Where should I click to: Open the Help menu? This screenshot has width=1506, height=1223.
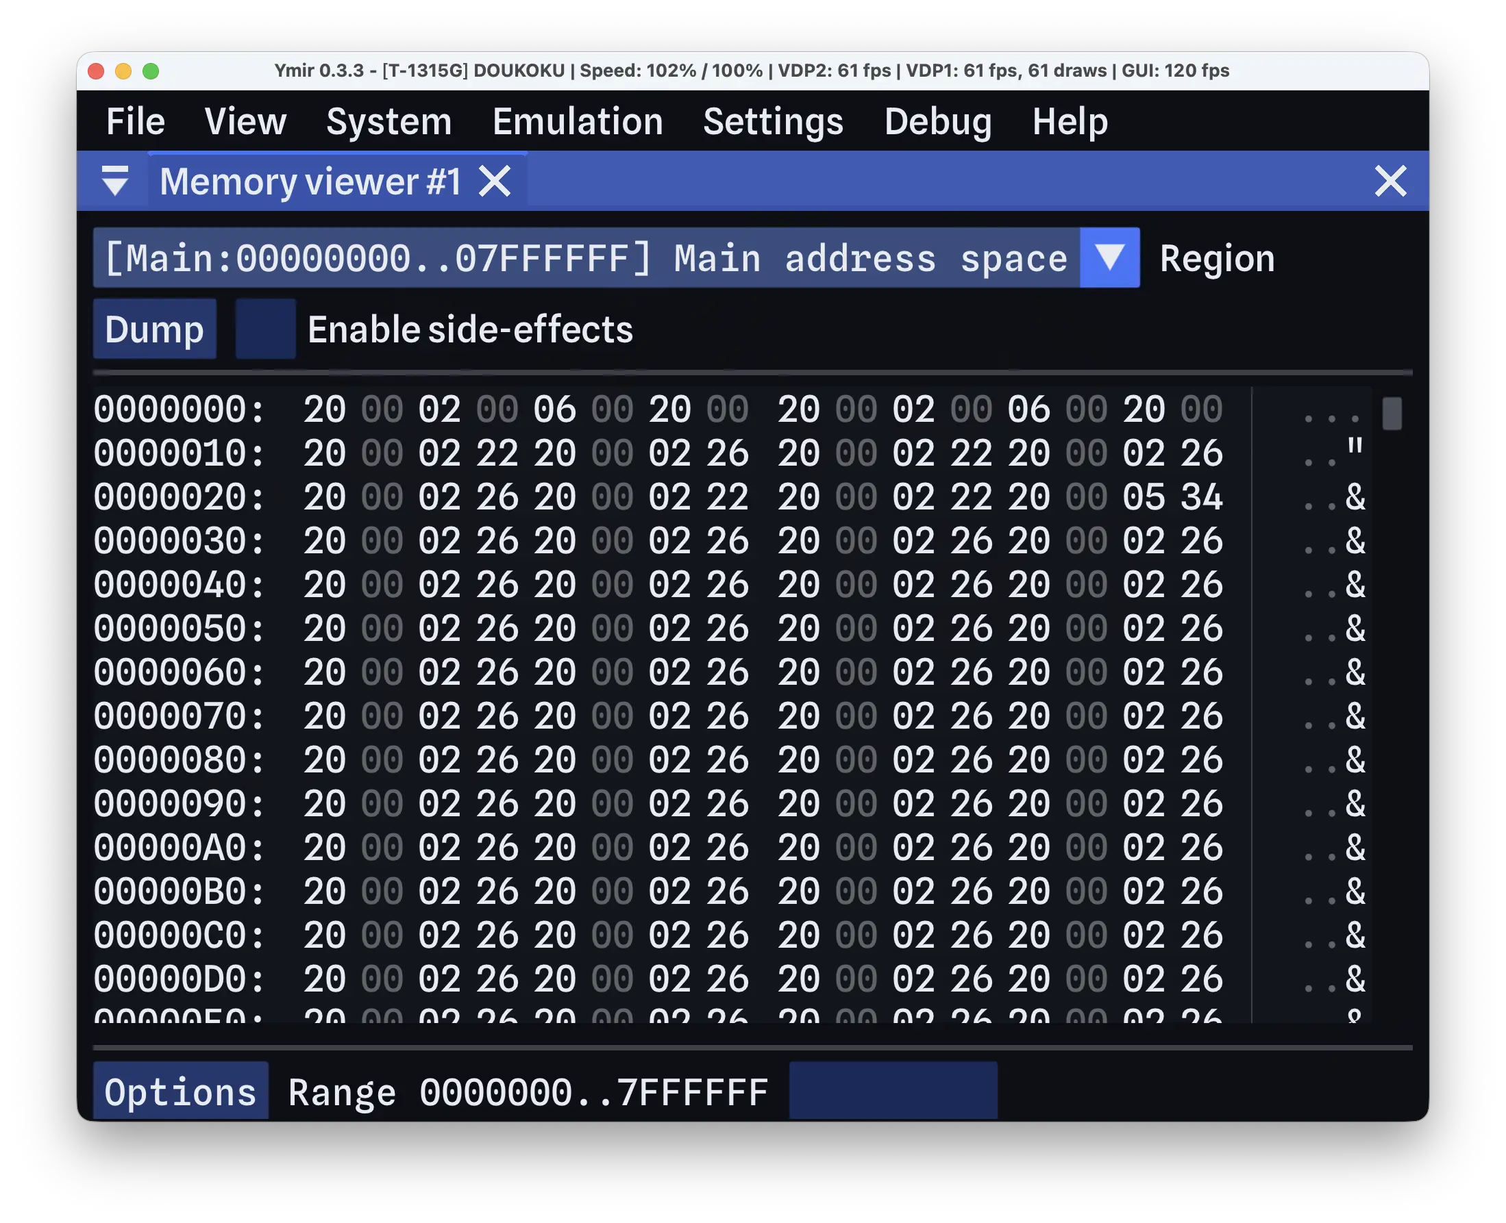(1070, 121)
